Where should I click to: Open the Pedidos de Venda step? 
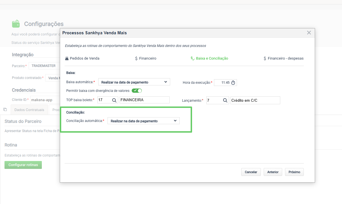pos(82,58)
